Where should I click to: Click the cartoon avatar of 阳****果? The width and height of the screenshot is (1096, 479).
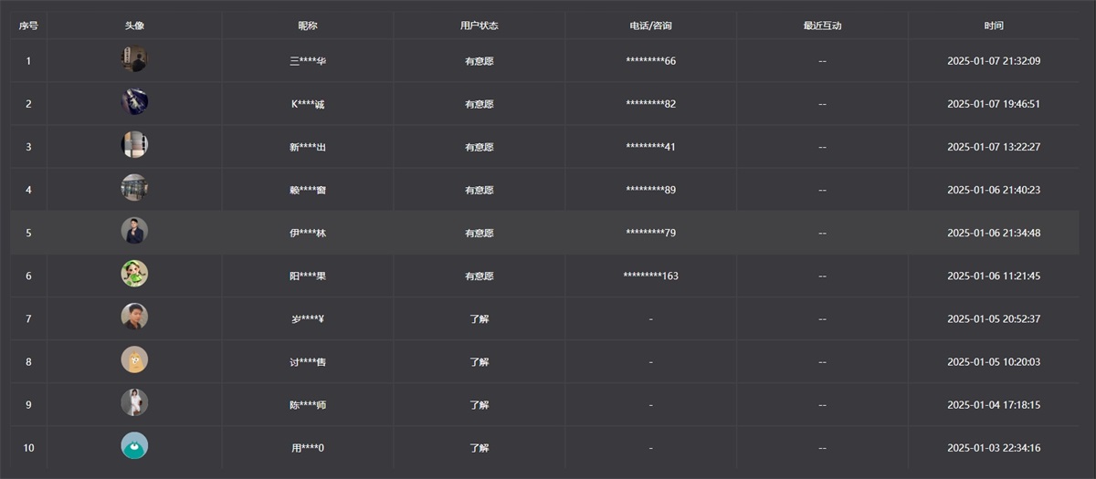(134, 275)
